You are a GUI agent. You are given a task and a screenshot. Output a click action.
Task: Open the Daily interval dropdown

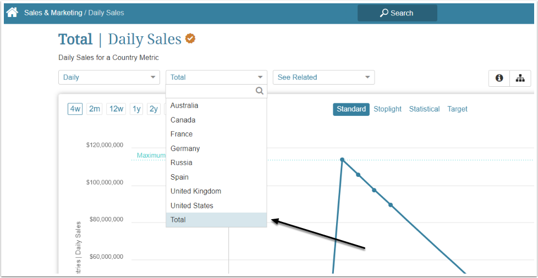coord(109,77)
